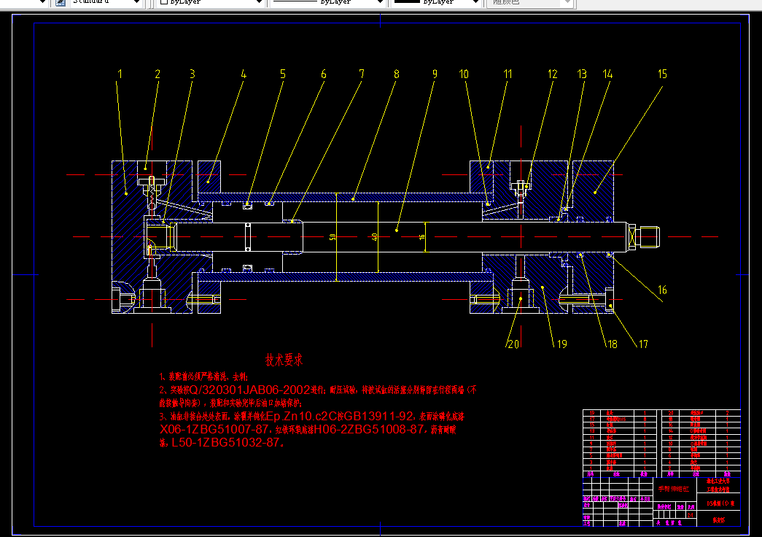Image resolution: width=762 pixels, height=537 pixels.
Task: Click the vertical dimension text 50
Action: coord(333,237)
